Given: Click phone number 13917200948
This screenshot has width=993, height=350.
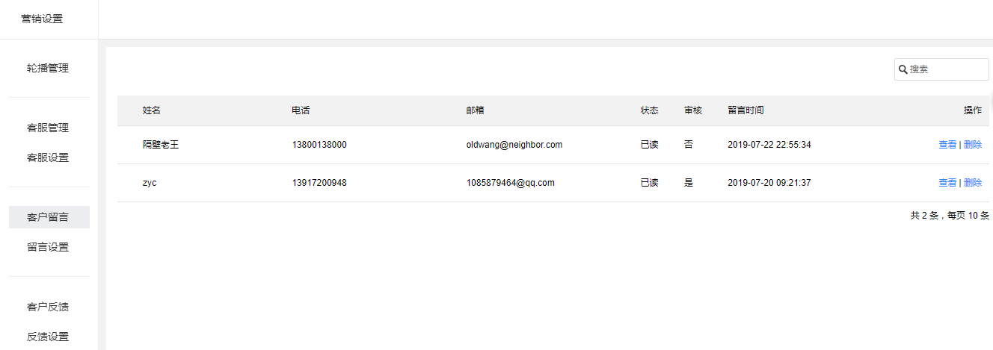Looking at the screenshot, I should pyautogui.click(x=319, y=183).
